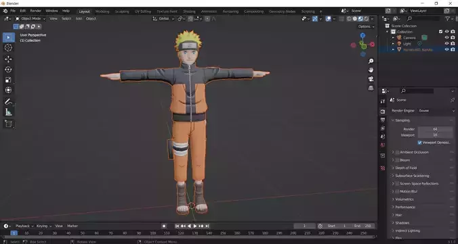The height and width of the screenshot is (244, 458).
Task: Enable the Bloom checkbox
Action: [397, 160]
